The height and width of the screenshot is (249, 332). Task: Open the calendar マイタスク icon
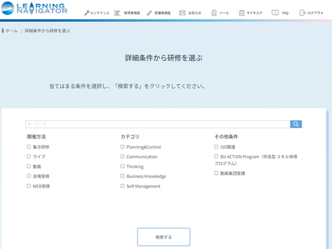(241, 13)
